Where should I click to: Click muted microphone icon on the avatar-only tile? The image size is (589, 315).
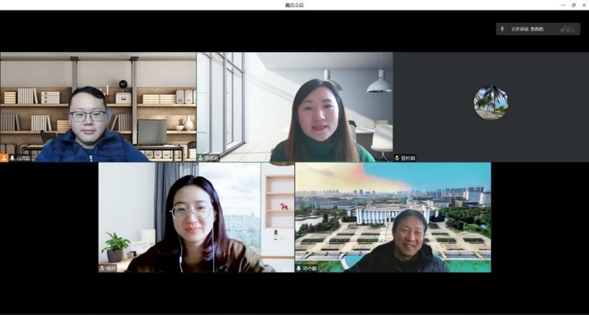pyautogui.click(x=397, y=158)
